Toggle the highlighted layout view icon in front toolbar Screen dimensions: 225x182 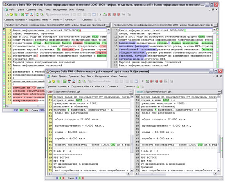click(136, 82)
